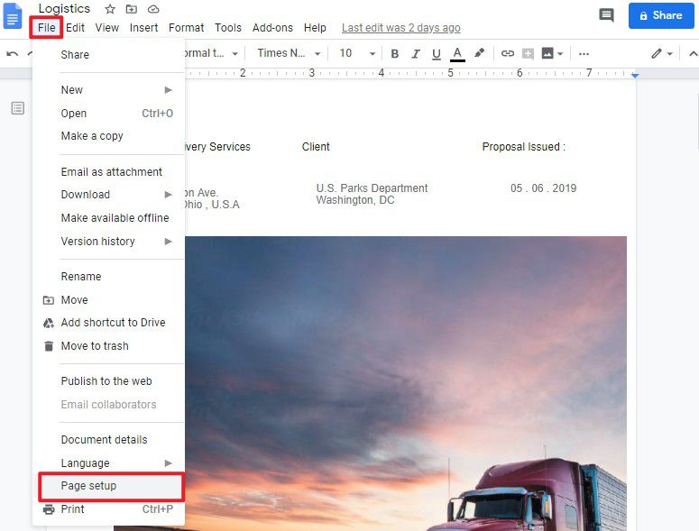The width and height of the screenshot is (699, 531).
Task: Select Page setup
Action: click(111, 486)
